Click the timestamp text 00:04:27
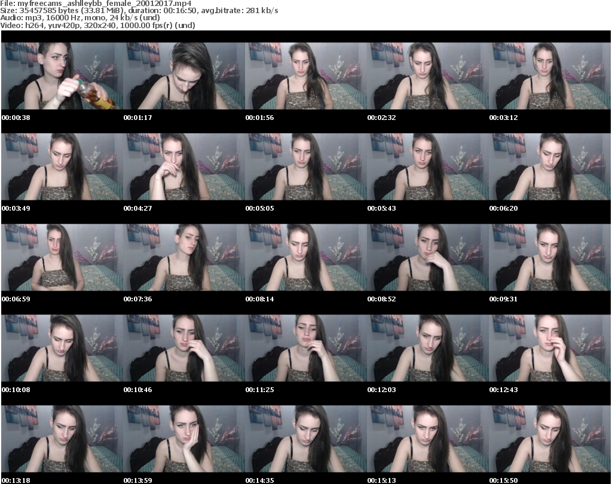Screen dimensions: 612x484 pyautogui.click(x=138, y=208)
